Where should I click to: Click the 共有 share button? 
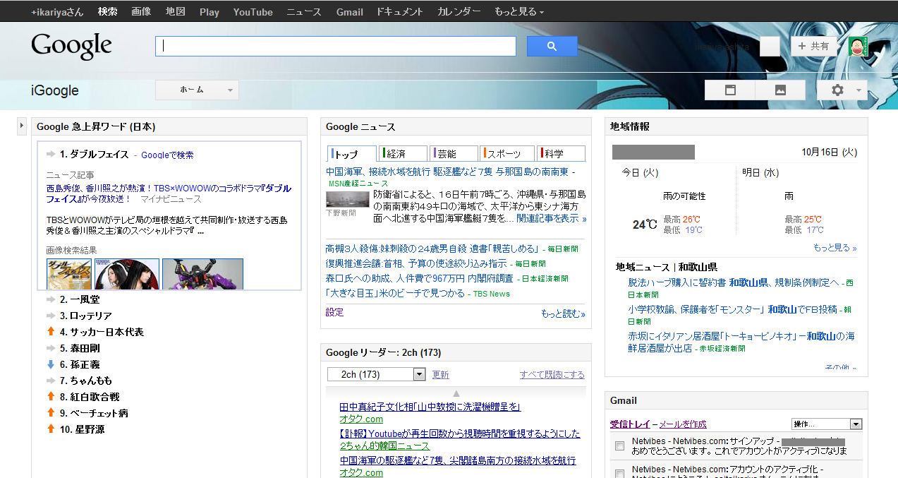click(x=813, y=47)
